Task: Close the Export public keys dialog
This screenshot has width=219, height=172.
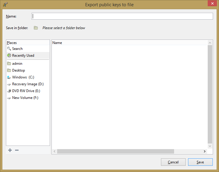Action: pos(211,4)
